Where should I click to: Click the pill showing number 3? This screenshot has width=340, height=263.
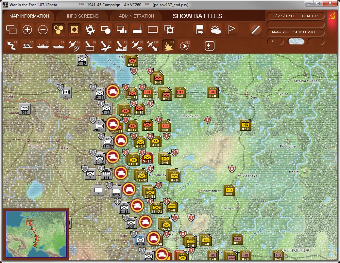275,41
